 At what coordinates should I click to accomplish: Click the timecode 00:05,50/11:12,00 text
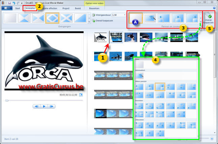pyautogui.click(x=68, y=95)
